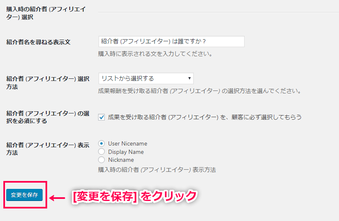Image resolution: width=339 pixels, height=221 pixels.
Task: Click the User Nicename label text
Action: 127,143
